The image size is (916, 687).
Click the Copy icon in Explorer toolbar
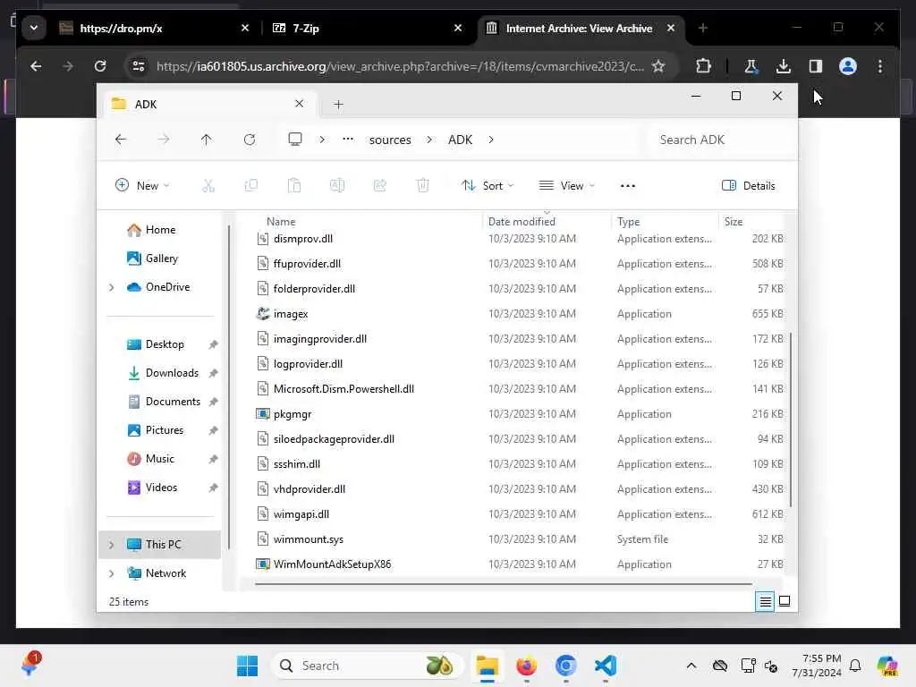coord(251,186)
